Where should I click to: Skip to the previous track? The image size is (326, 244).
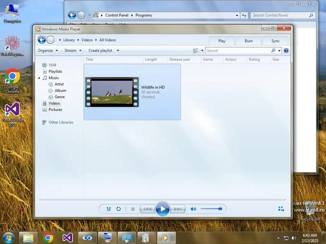tap(148, 209)
